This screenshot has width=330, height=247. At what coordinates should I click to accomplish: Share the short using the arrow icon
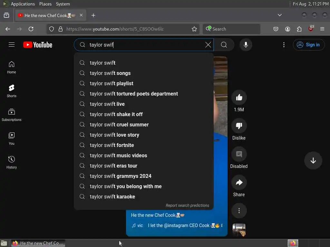pos(239,183)
